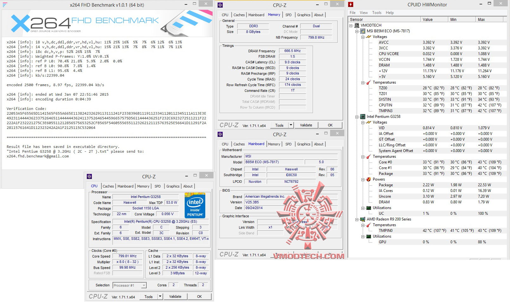Viewport: 510px width, 306px height.
Task: Click the thermometer icon under Intel Pentium G3258
Action: tap(369, 156)
